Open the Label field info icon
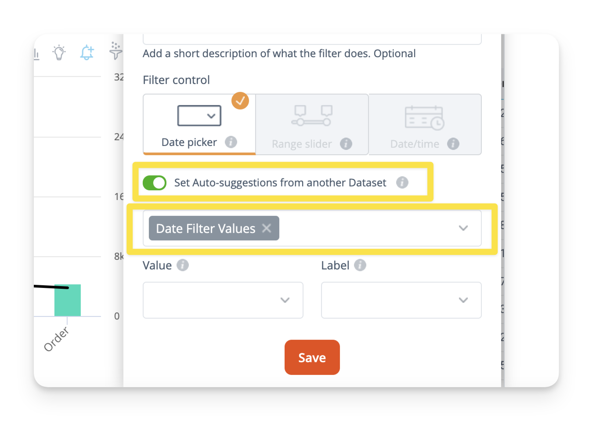This screenshot has height=421, width=593. click(x=360, y=265)
